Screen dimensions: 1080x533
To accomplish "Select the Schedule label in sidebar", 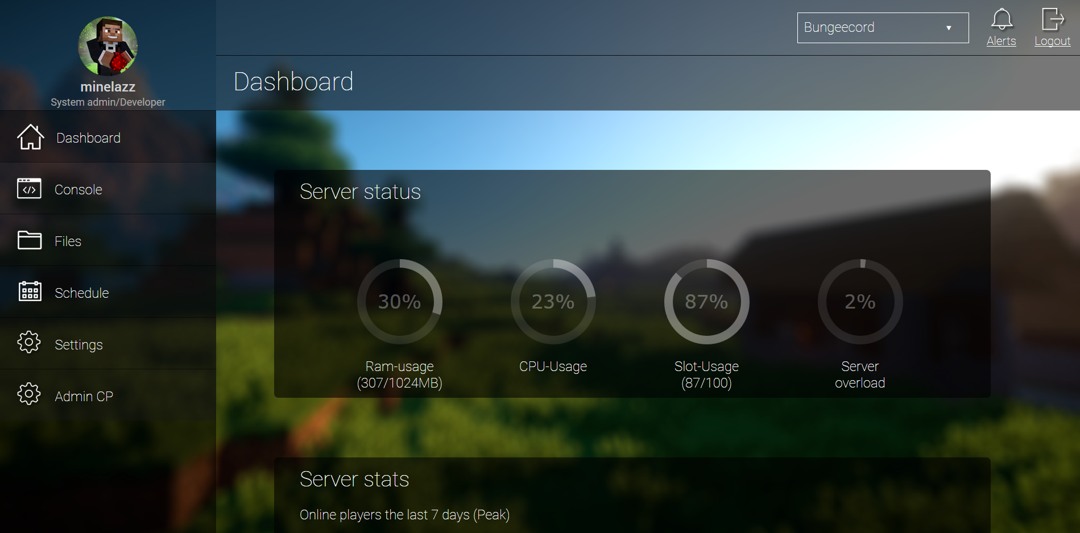I will pos(82,293).
